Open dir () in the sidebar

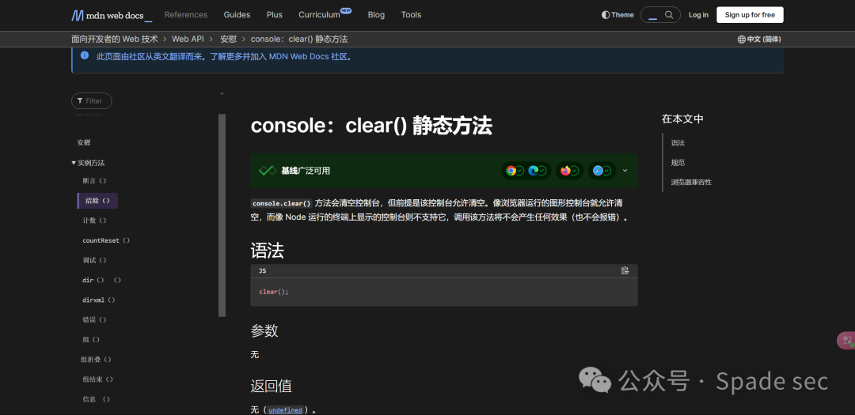click(101, 280)
